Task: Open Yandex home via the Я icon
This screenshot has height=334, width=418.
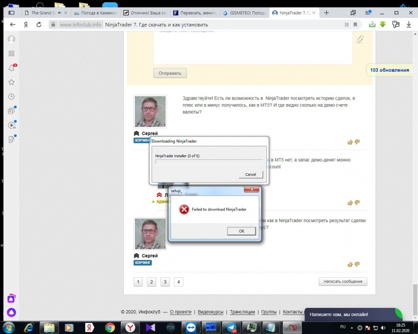Action: 26,24
